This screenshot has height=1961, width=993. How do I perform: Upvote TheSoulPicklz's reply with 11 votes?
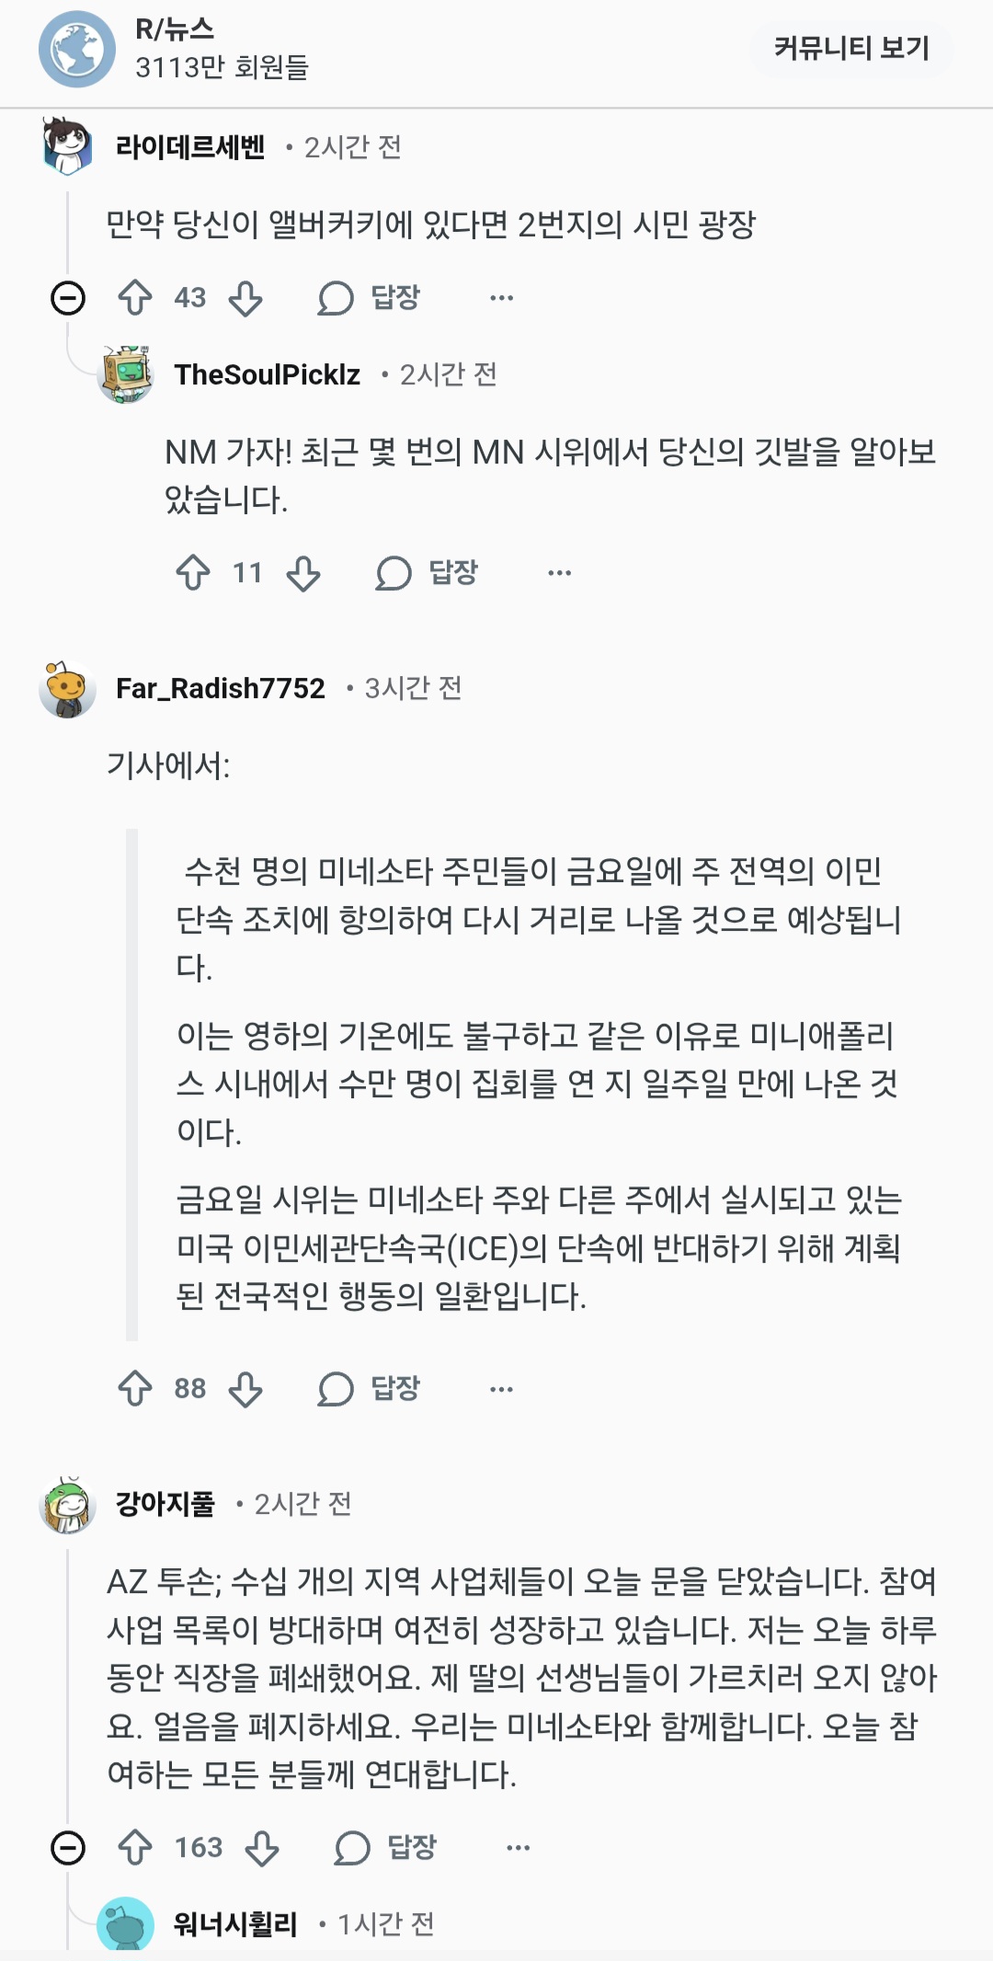(x=193, y=573)
